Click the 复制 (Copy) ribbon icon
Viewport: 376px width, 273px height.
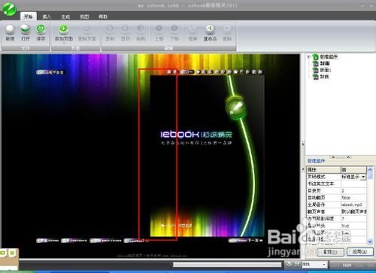tap(110, 33)
